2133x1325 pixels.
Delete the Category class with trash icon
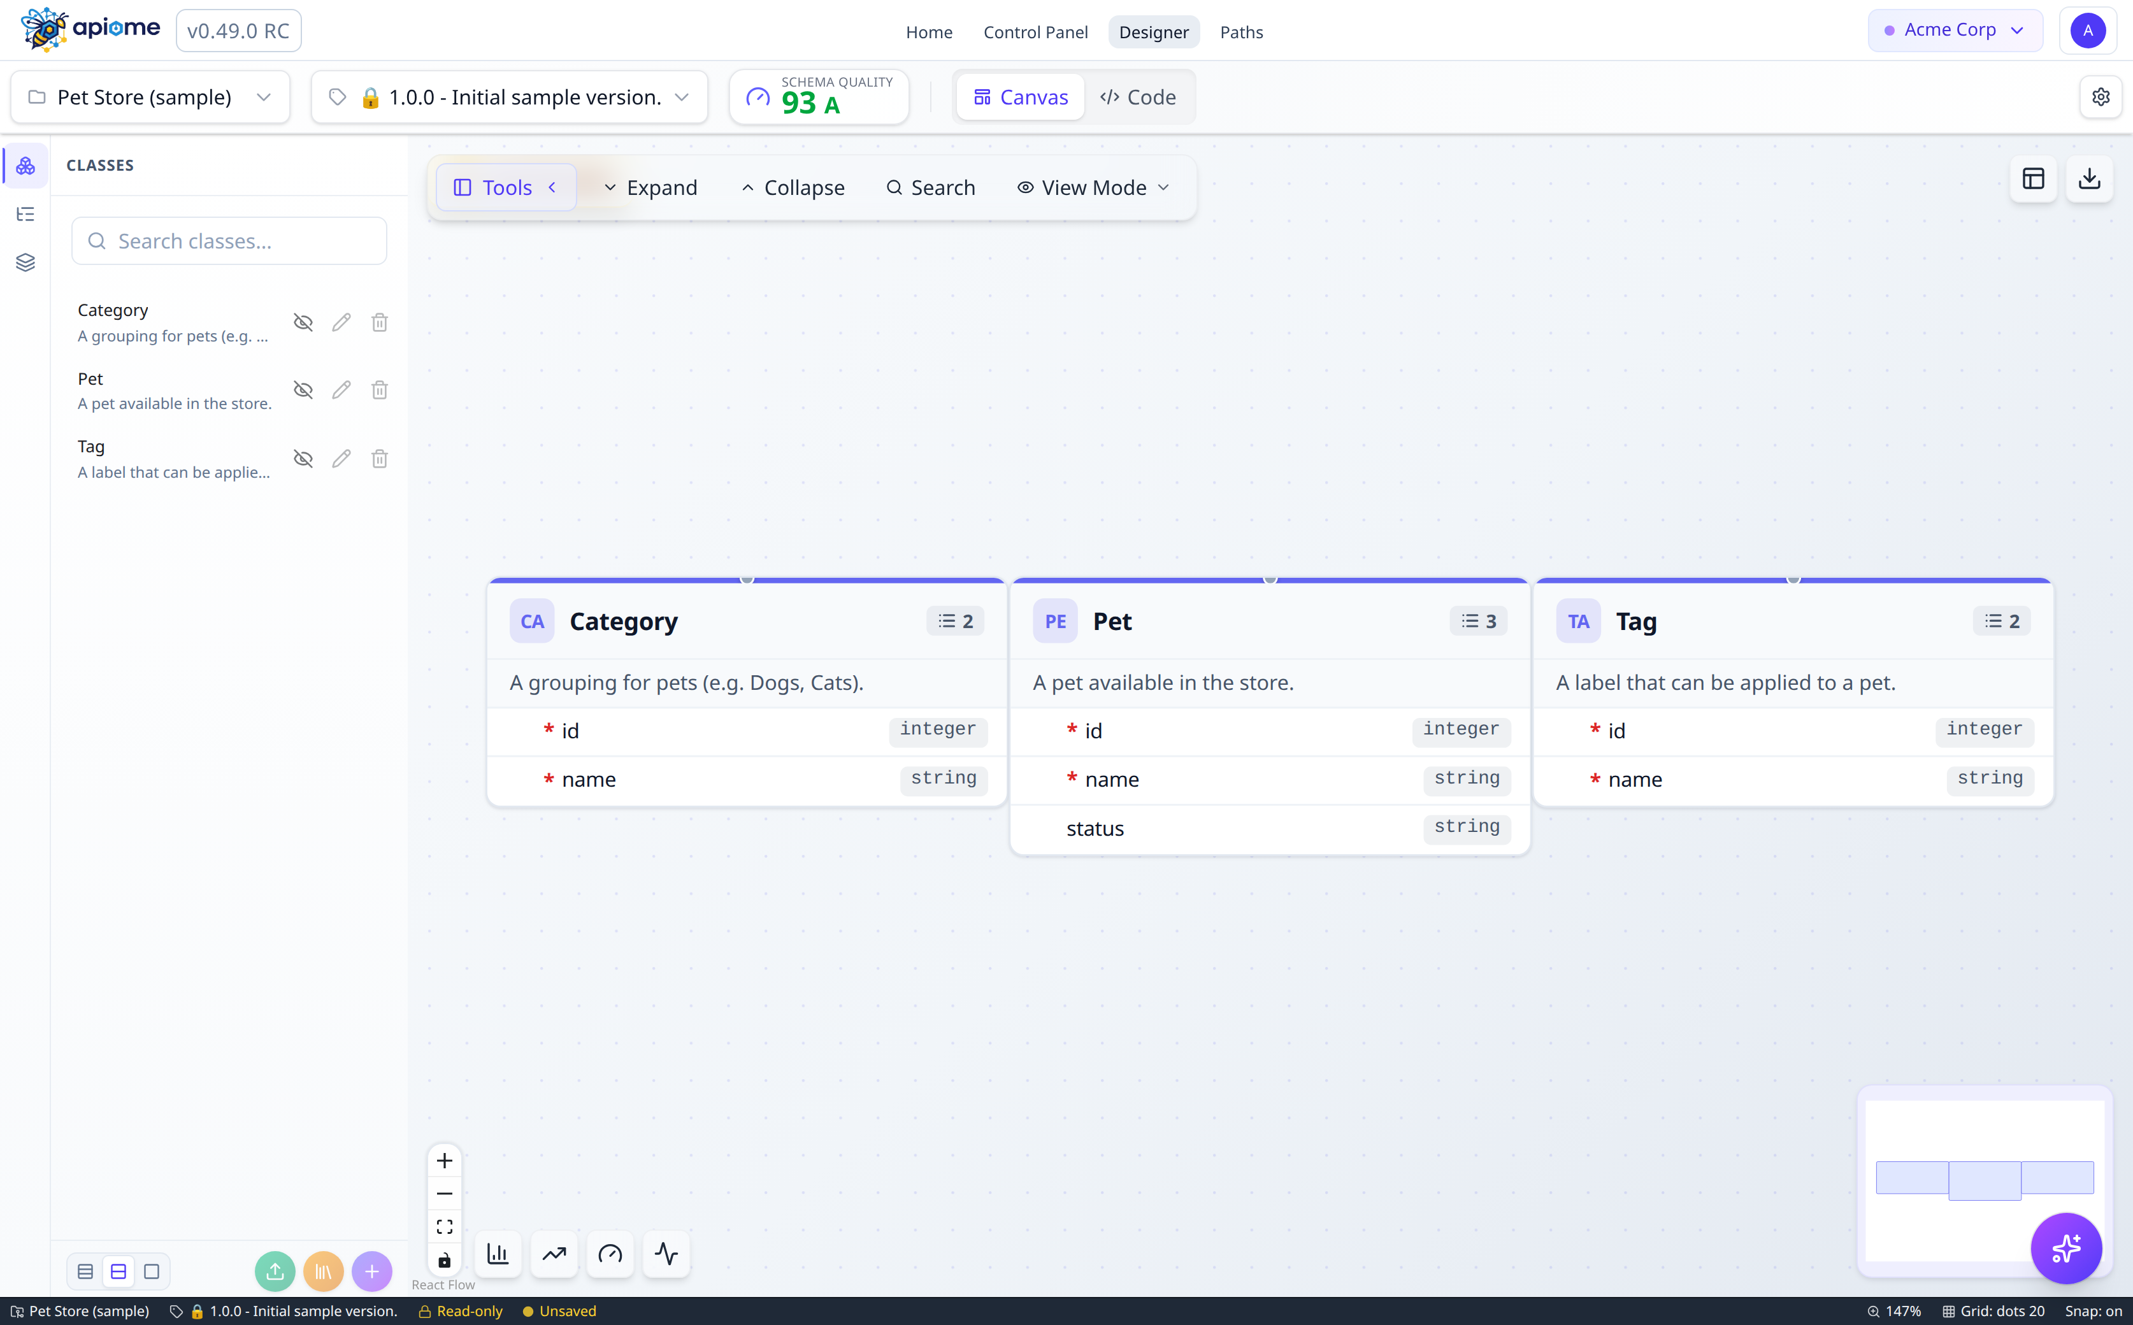(380, 322)
